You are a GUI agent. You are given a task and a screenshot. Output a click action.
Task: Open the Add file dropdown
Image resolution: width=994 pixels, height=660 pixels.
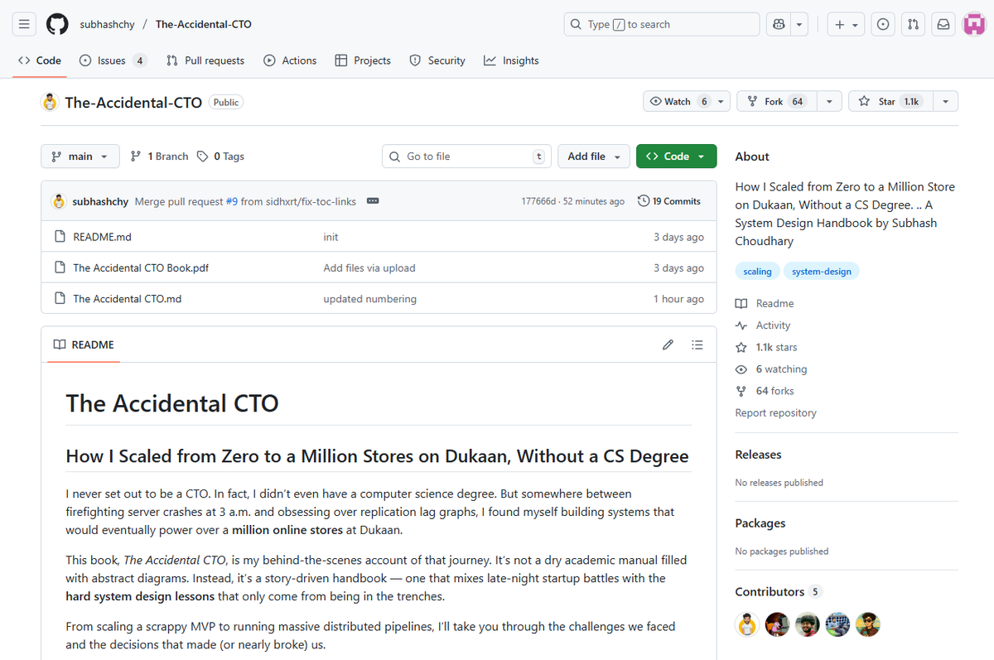coord(594,157)
